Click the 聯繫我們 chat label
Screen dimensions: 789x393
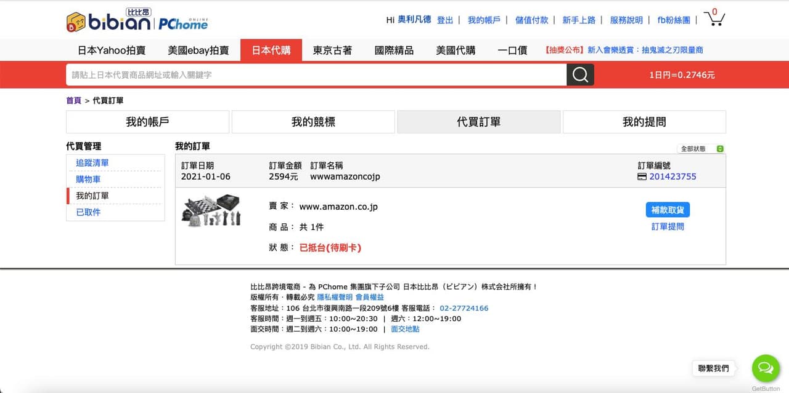click(x=713, y=368)
